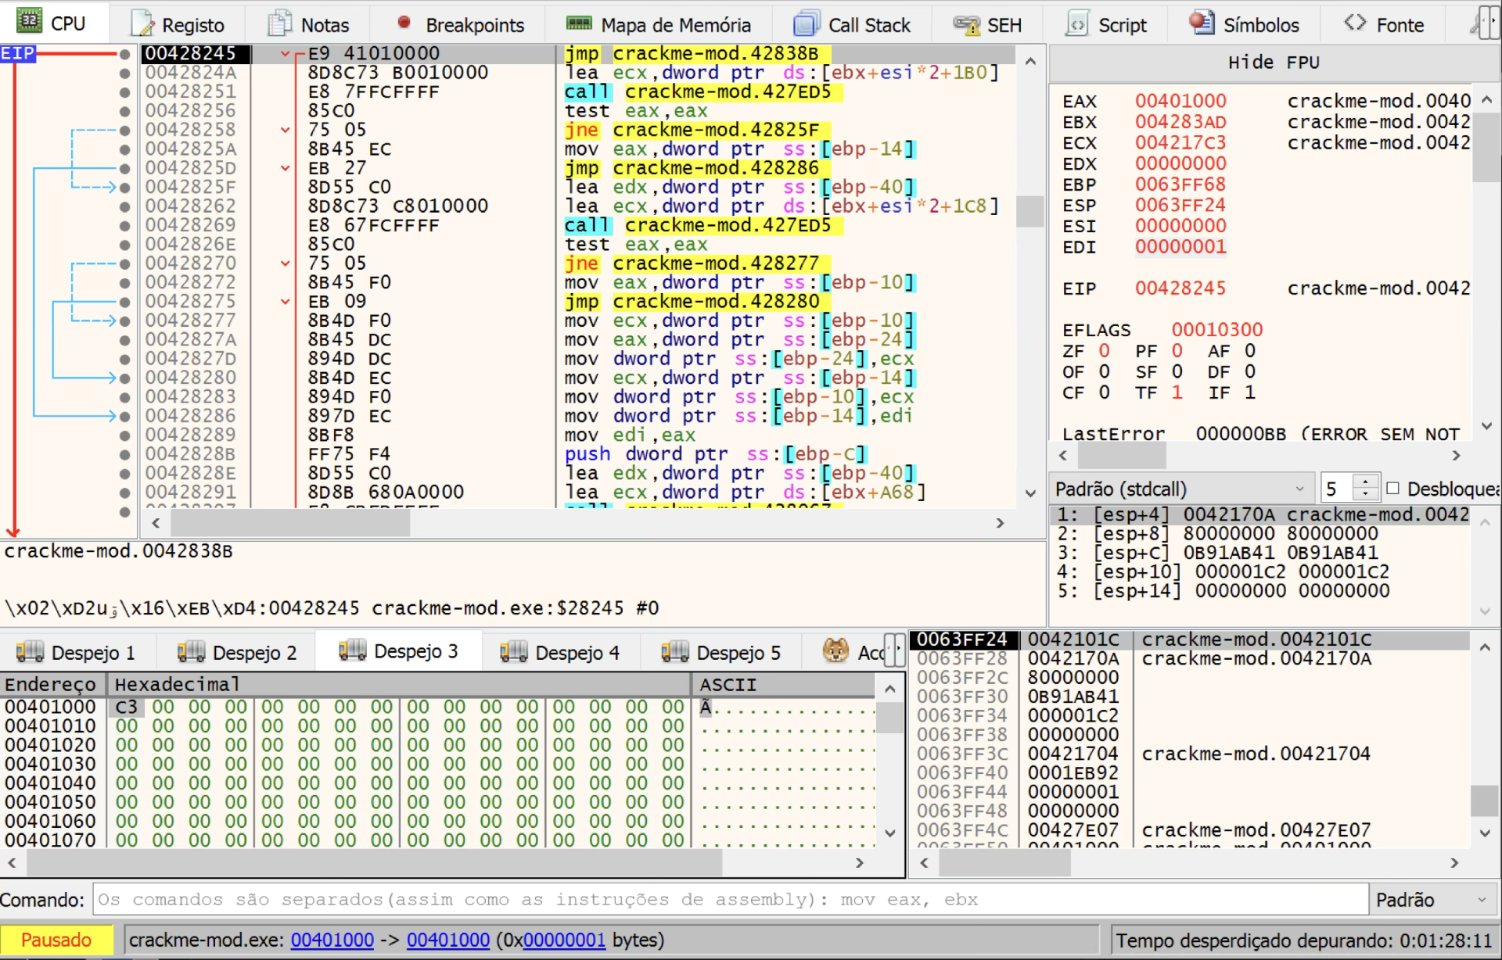Image resolution: width=1502 pixels, height=960 pixels.
Task: Click jump chevron beside 75 05 at 00428270
Action: 286,263
